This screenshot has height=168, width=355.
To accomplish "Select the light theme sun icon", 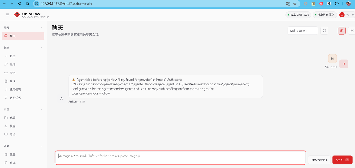I will tap(348, 15).
